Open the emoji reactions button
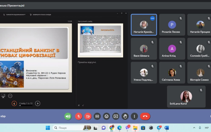This screenshot has width=211, height=132. 107,116
